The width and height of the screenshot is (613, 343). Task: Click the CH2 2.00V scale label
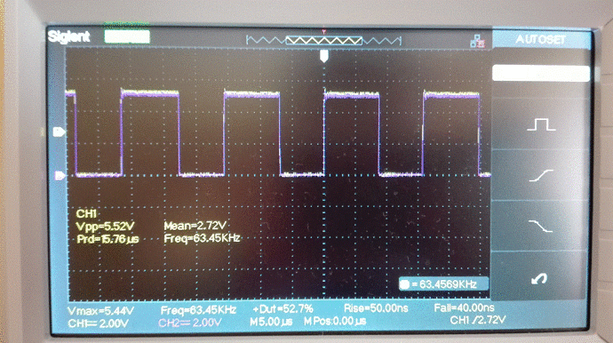[190, 323]
